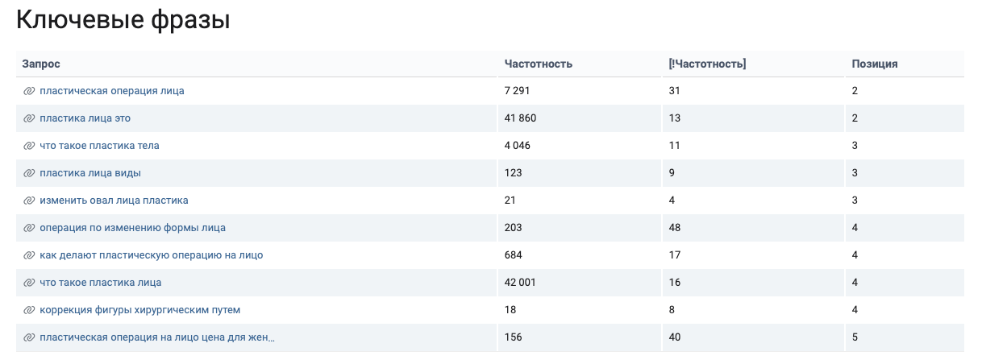Open the query 'пластика лица виды'

[90, 173]
